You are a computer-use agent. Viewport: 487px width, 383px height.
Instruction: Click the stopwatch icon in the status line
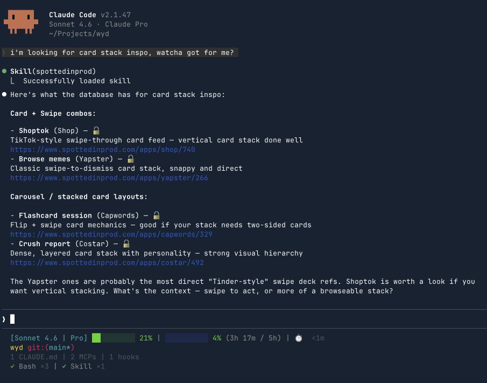click(299, 338)
